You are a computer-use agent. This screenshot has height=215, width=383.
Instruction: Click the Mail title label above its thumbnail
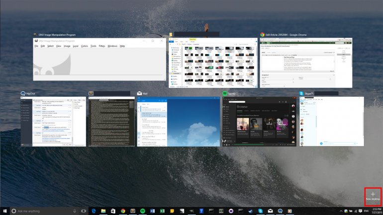(x=145, y=94)
